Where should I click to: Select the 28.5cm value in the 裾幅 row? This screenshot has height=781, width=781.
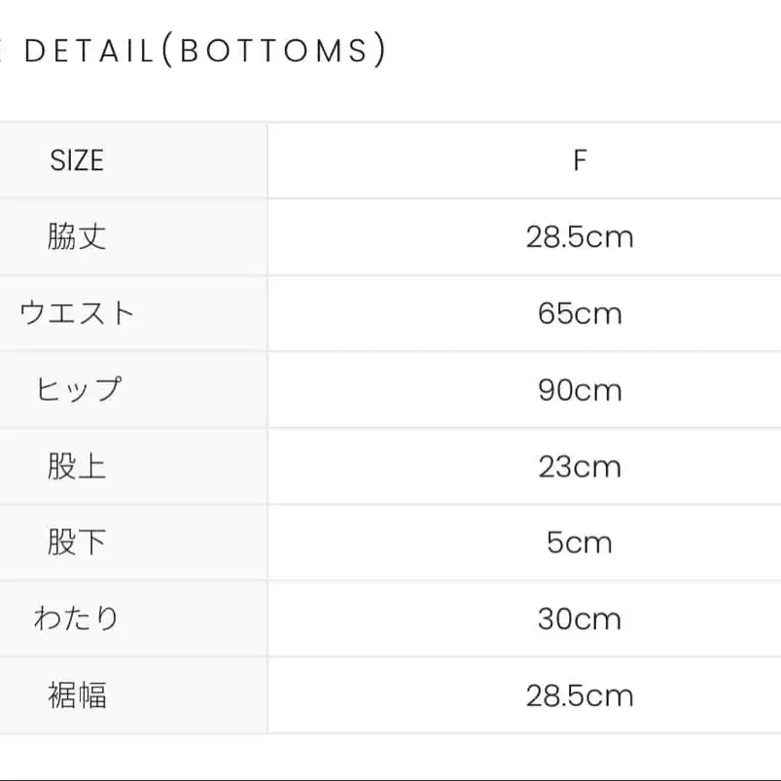[580, 695]
